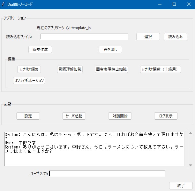Click the 終了 exit button

tap(181, 186)
